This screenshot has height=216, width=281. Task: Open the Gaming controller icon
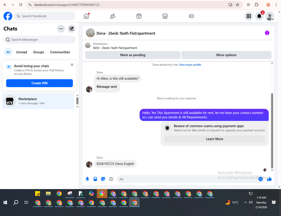191,16
